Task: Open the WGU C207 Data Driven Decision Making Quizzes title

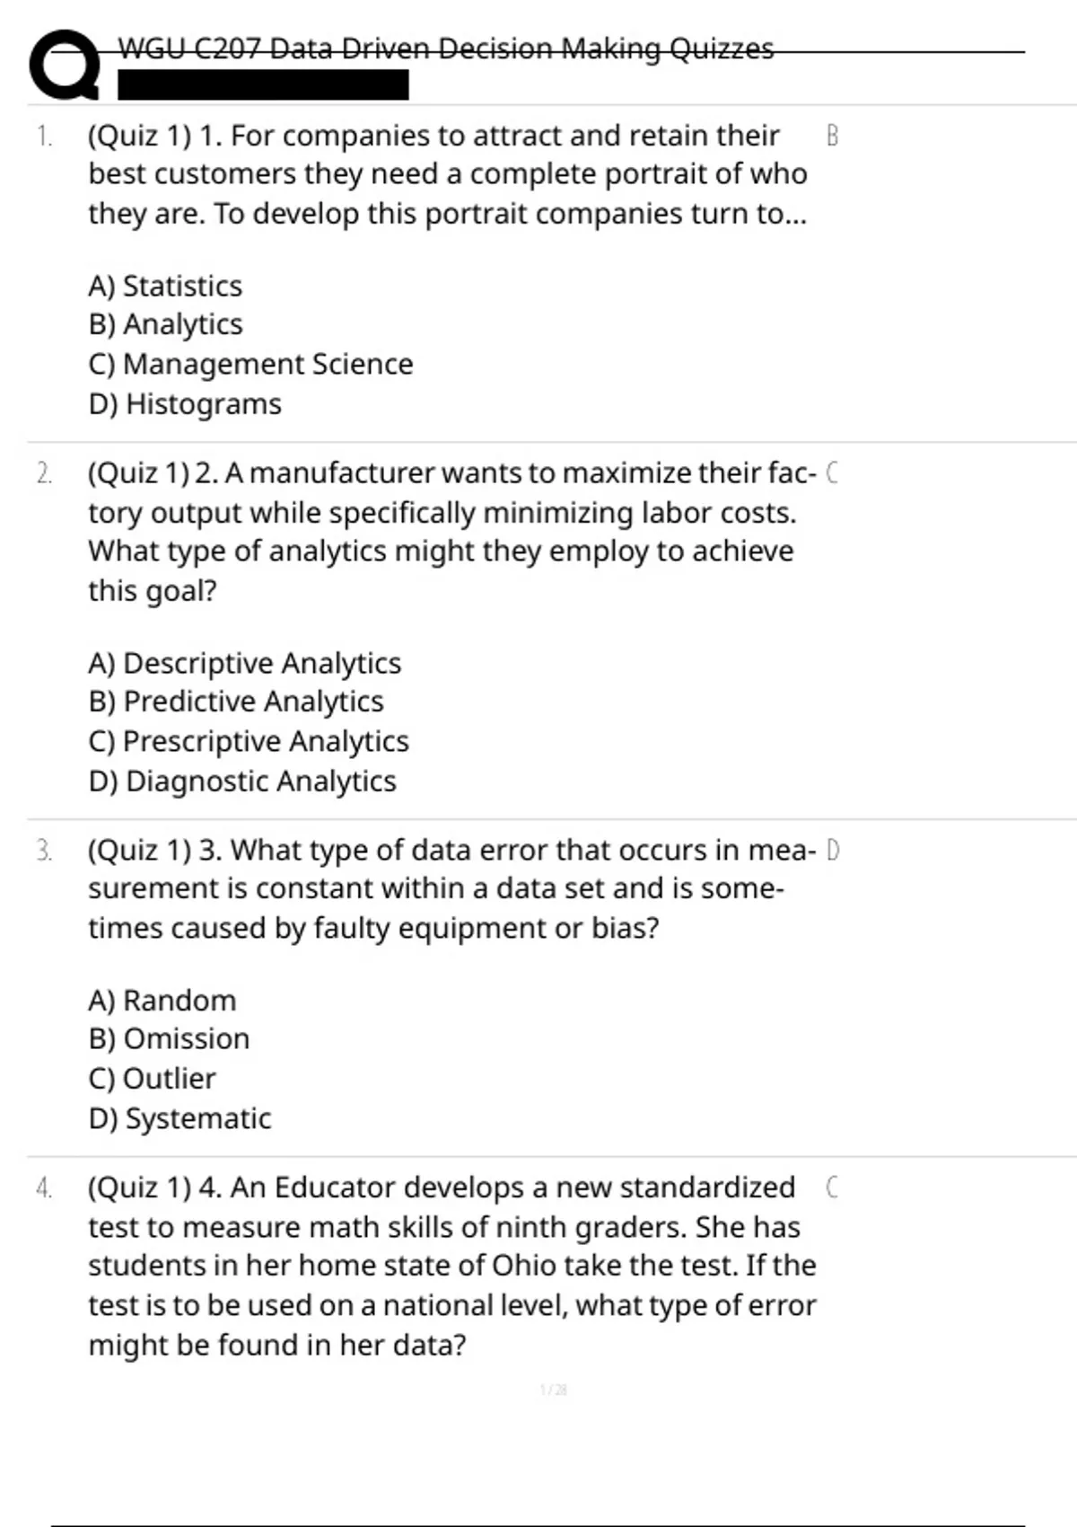Action: pos(445,49)
